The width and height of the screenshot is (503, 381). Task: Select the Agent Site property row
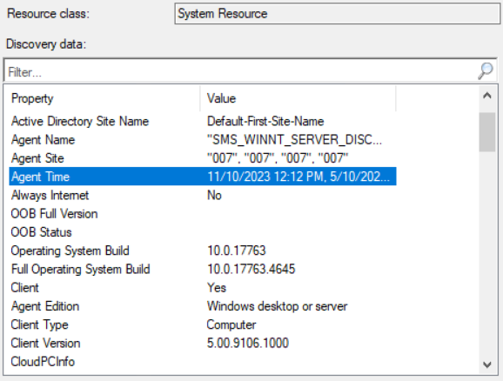tap(203, 158)
